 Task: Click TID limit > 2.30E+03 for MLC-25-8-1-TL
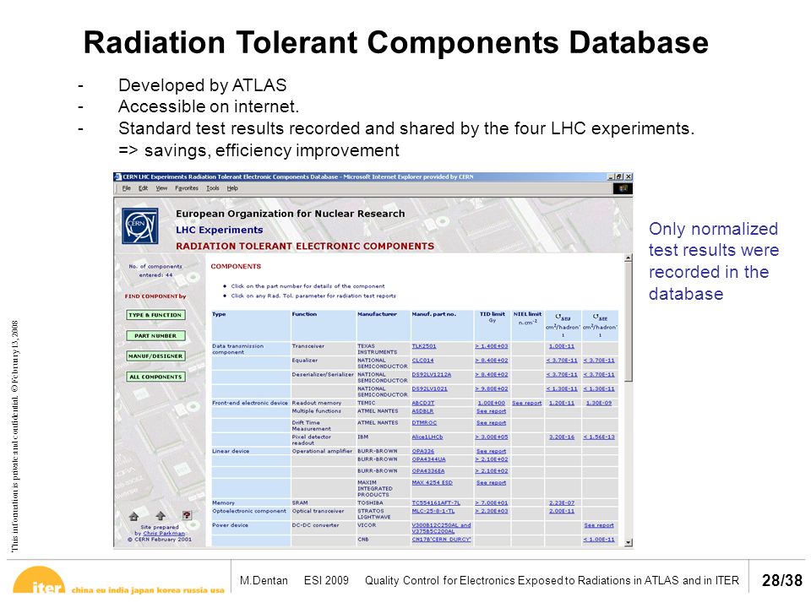pyautogui.click(x=492, y=511)
